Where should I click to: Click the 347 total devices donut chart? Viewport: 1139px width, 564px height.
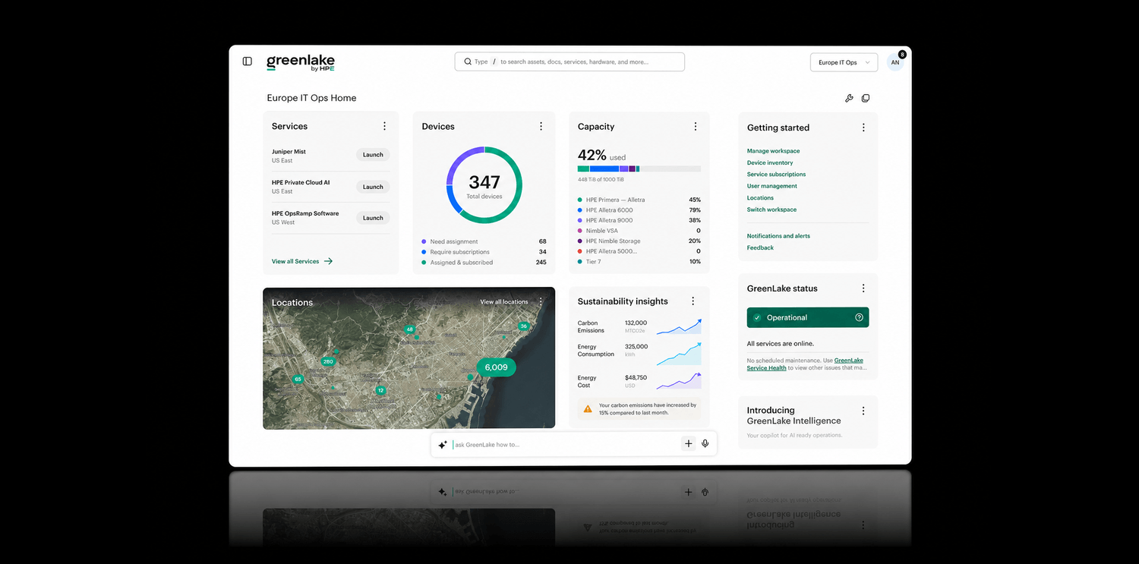(484, 184)
